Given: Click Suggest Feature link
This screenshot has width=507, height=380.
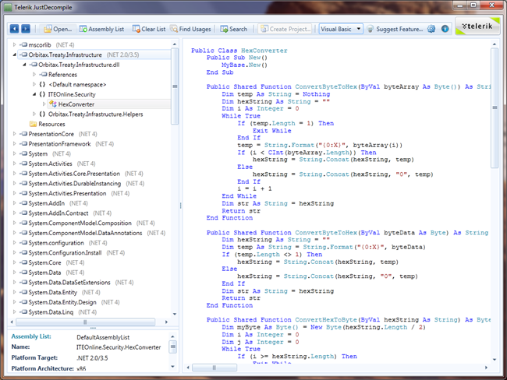Looking at the screenshot, I should click(395, 29).
